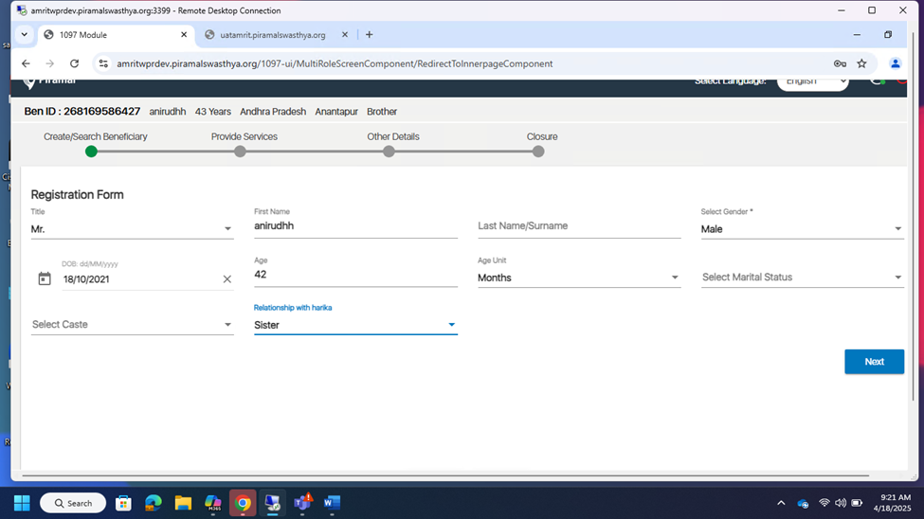
Task: Open the DOB calendar picker icon
Action: pyautogui.click(x=45, y=278)
